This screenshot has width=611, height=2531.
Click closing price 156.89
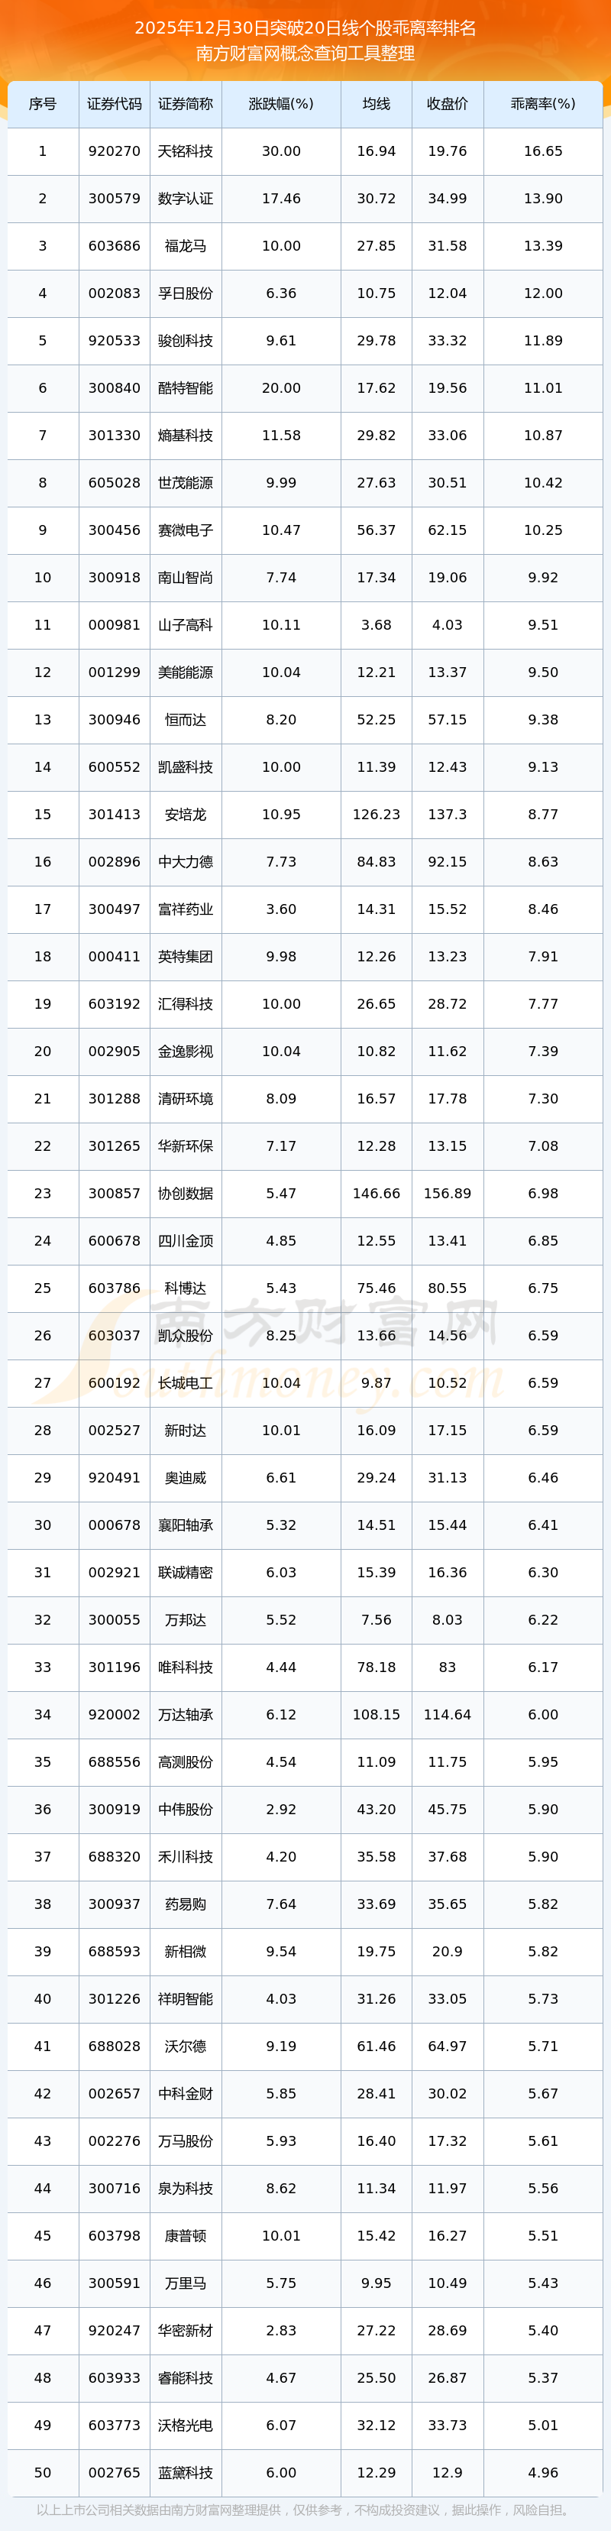click(x=447, y=1193)
